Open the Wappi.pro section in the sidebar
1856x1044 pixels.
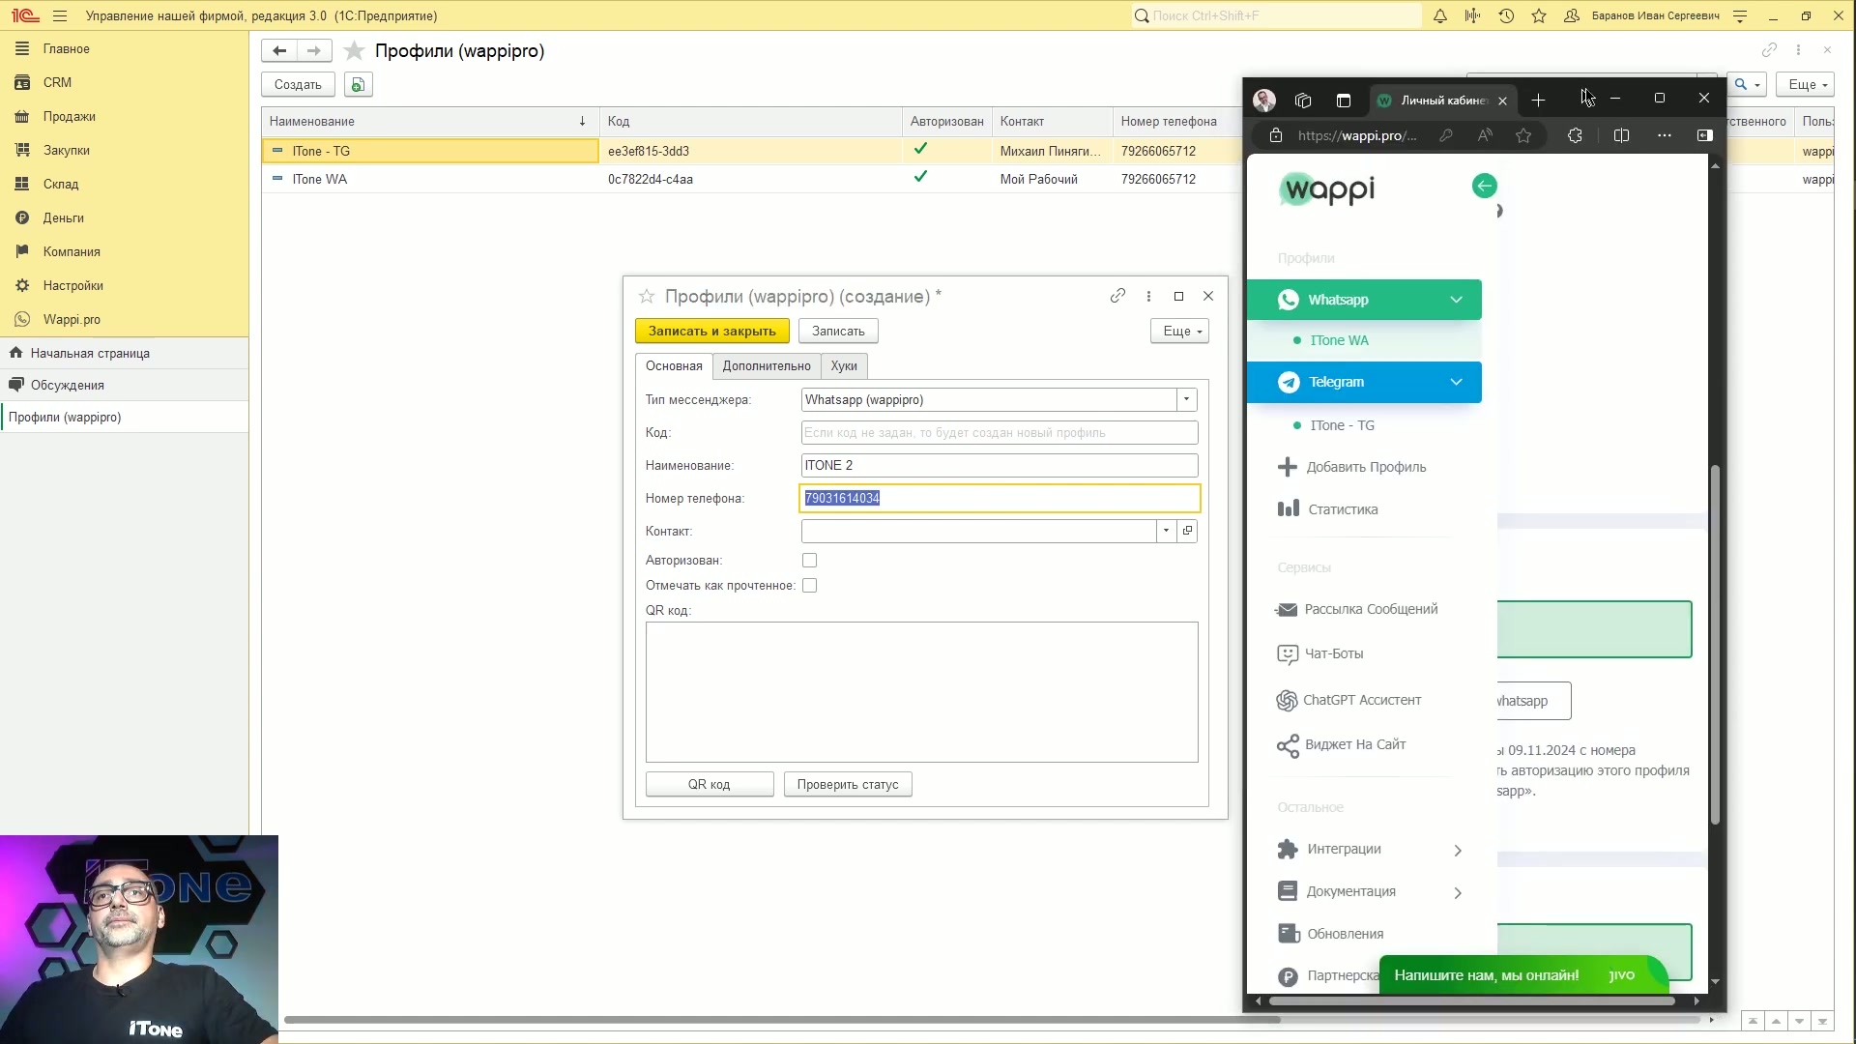point(124,320)
